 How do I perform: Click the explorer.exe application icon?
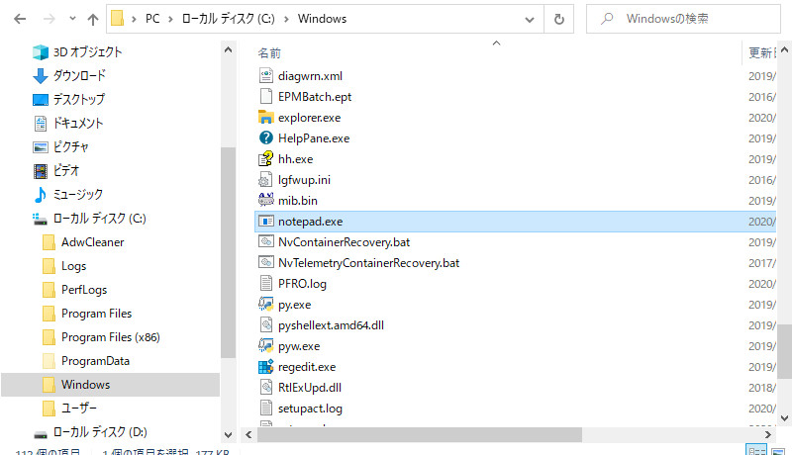tap(265, 117)
